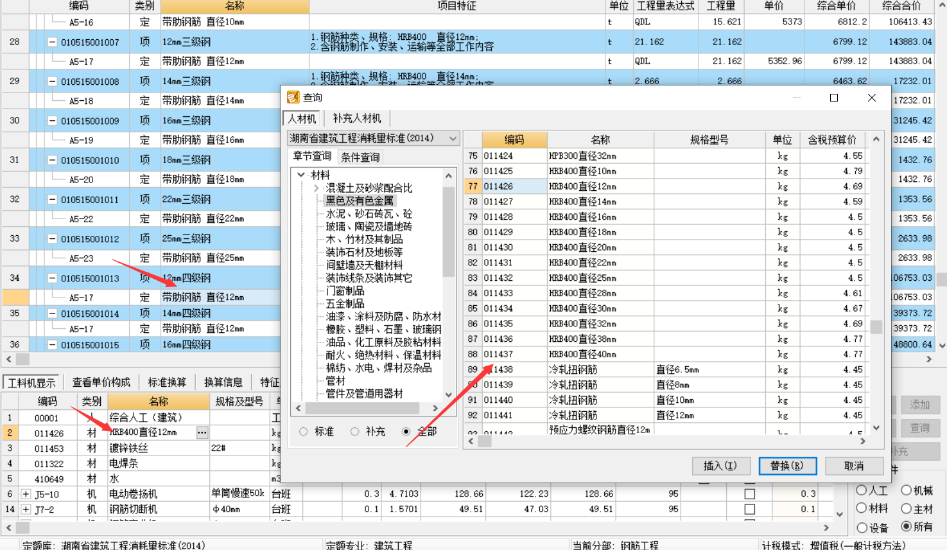Expand the J7-2 钢筋切断机 row

[x=26, y=509]
